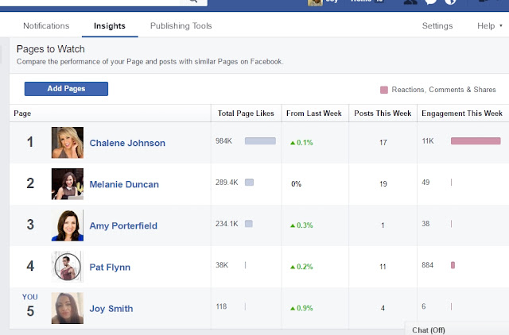The image size is (509, 335).
Task: Open Melanie Duncan page link
Action: [x=124, y=184]
